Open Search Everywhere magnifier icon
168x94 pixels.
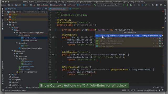pyautogui.click(x=165, y=5)
